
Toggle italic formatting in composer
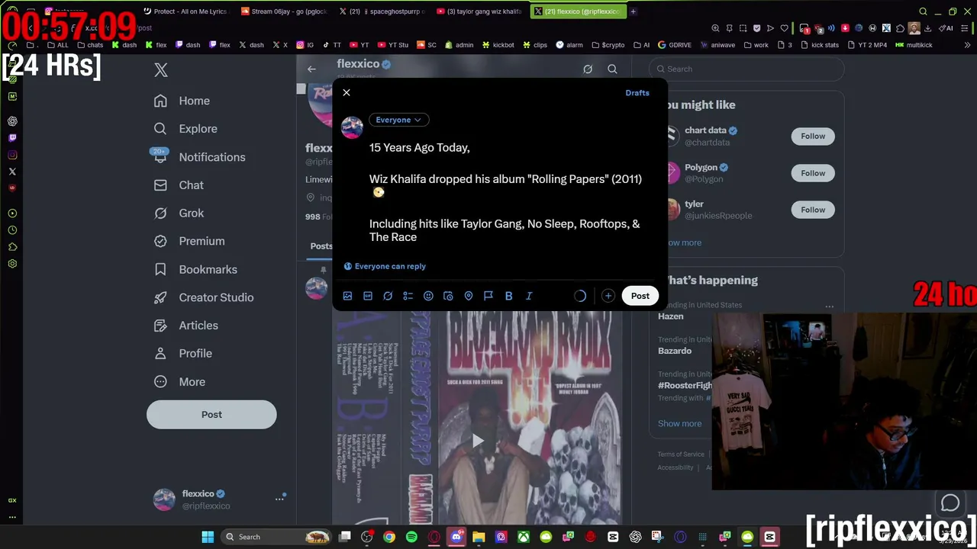click(529, 296)
